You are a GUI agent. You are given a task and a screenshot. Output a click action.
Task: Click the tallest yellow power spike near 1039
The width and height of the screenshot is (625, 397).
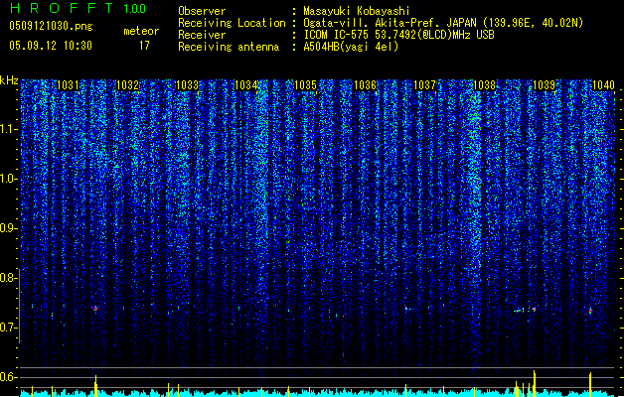pos(535,383)
